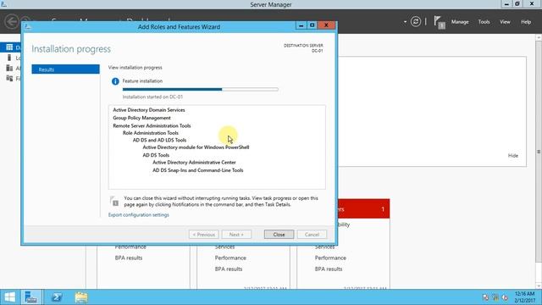542x305 pixels.
Task: Click the red tile count 1
Action: 383,209
